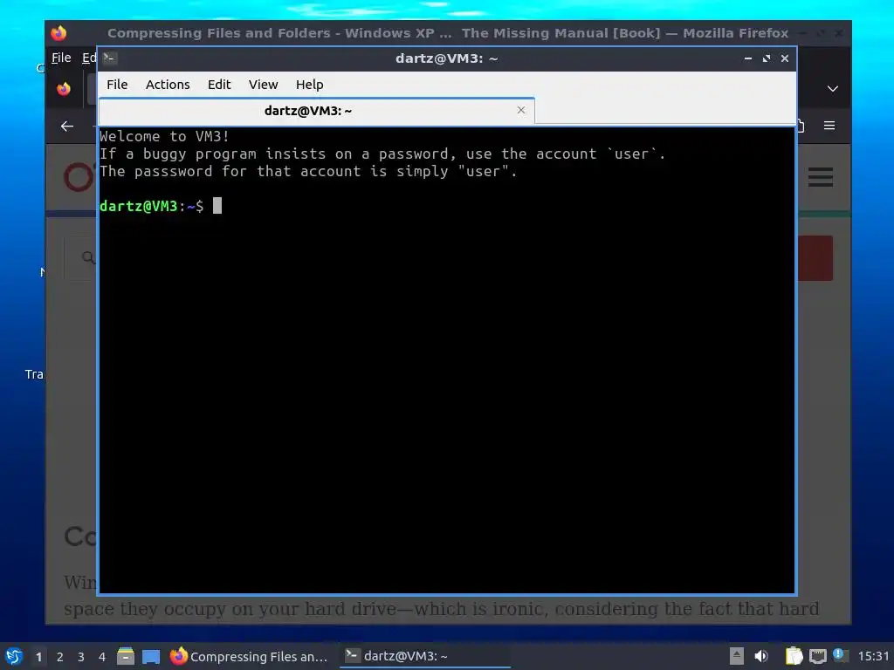Switch to workspace 1

click(38, 657)
